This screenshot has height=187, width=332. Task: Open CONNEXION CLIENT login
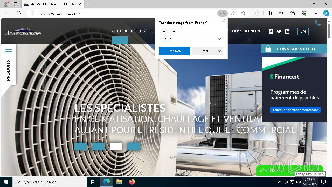(294, 49)
